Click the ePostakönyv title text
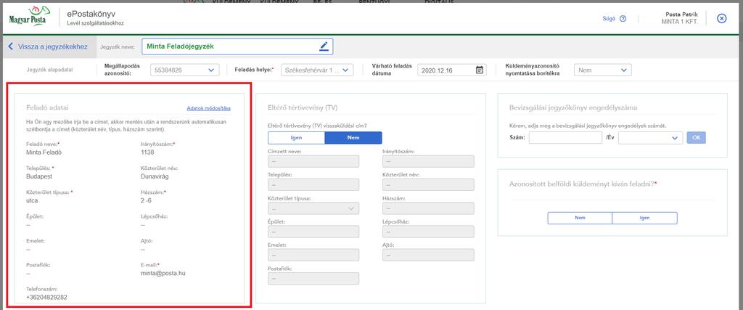Viewport: 743px width, 310px height. click(x=91, y=14)
